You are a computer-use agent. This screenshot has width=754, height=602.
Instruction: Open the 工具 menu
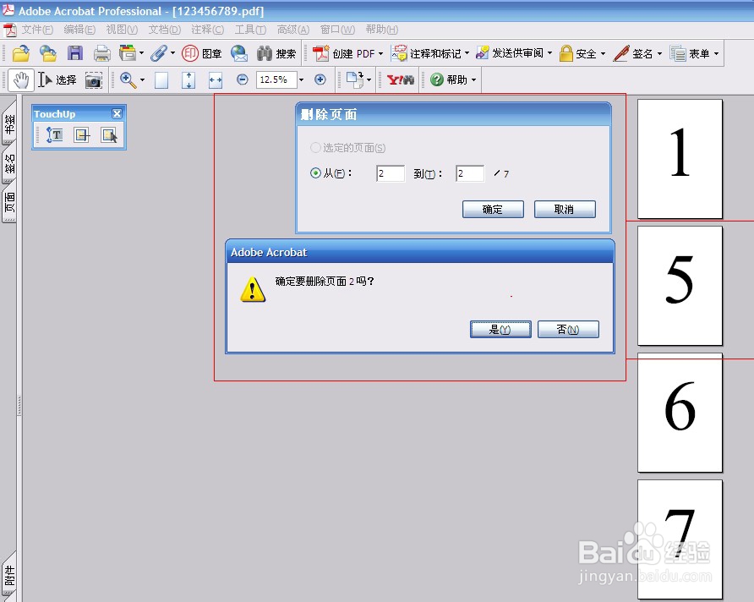250,30
